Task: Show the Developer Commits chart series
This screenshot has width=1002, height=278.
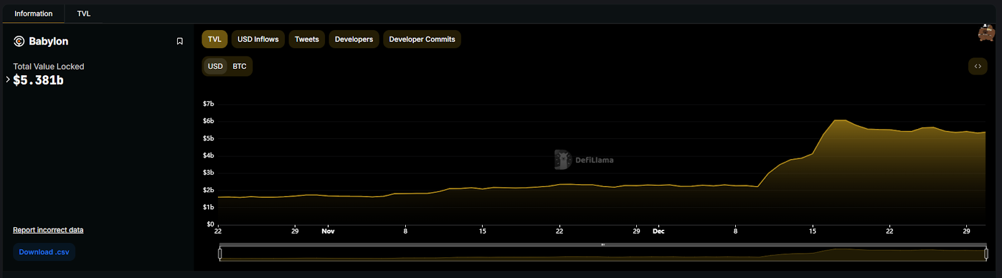Action: (x=422, y=39)
